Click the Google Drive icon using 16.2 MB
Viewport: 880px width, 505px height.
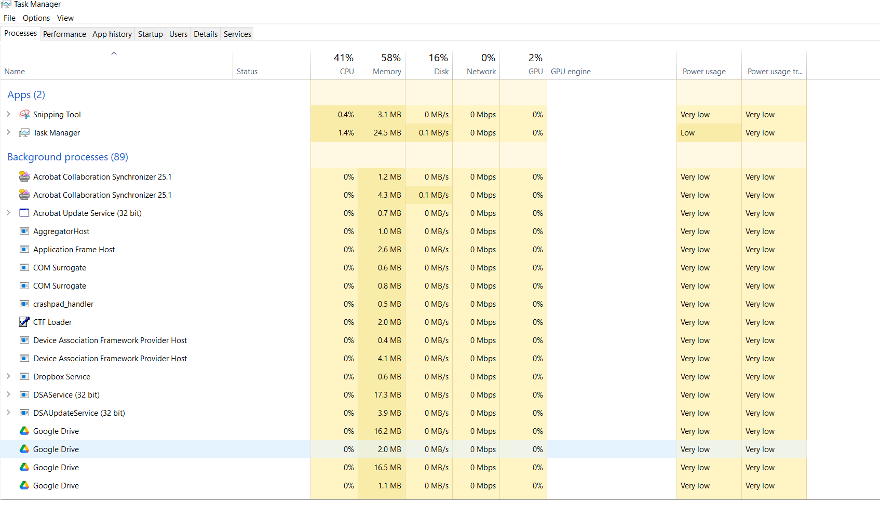tap(24, 431)
